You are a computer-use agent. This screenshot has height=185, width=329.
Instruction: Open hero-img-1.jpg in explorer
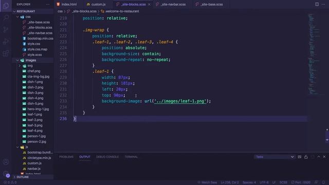[x=38, y=109]
